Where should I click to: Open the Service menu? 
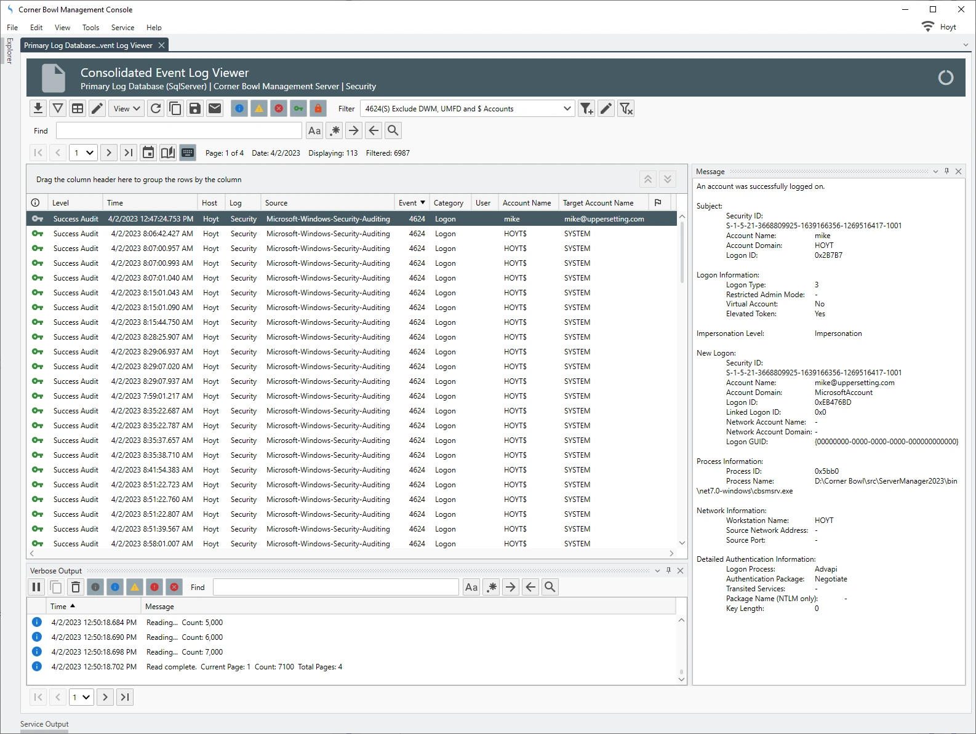[122, 28]
